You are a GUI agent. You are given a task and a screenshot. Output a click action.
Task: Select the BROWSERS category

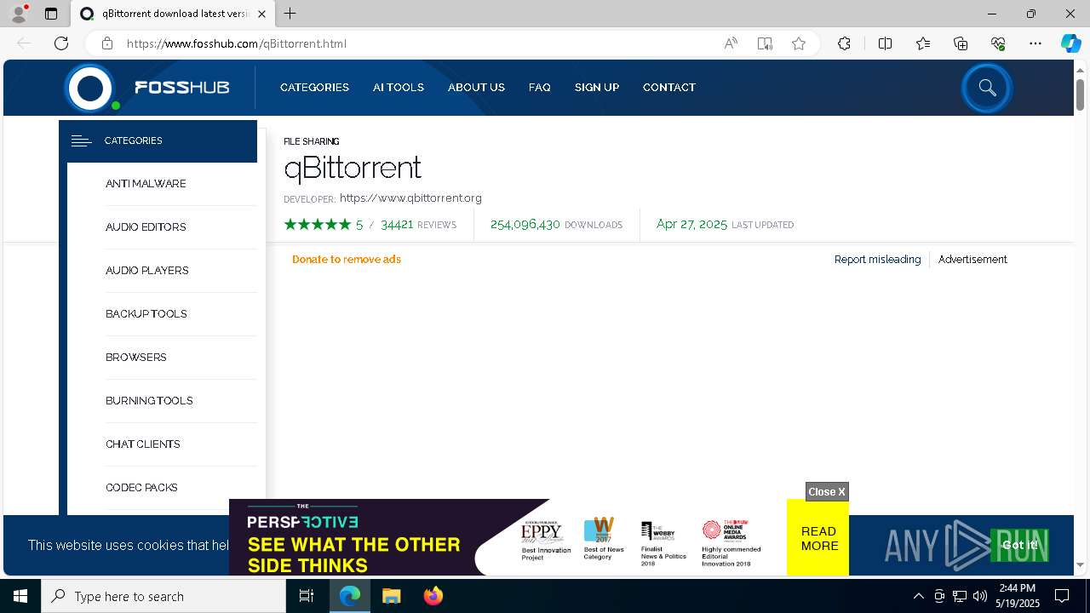(x=136, y=358)
